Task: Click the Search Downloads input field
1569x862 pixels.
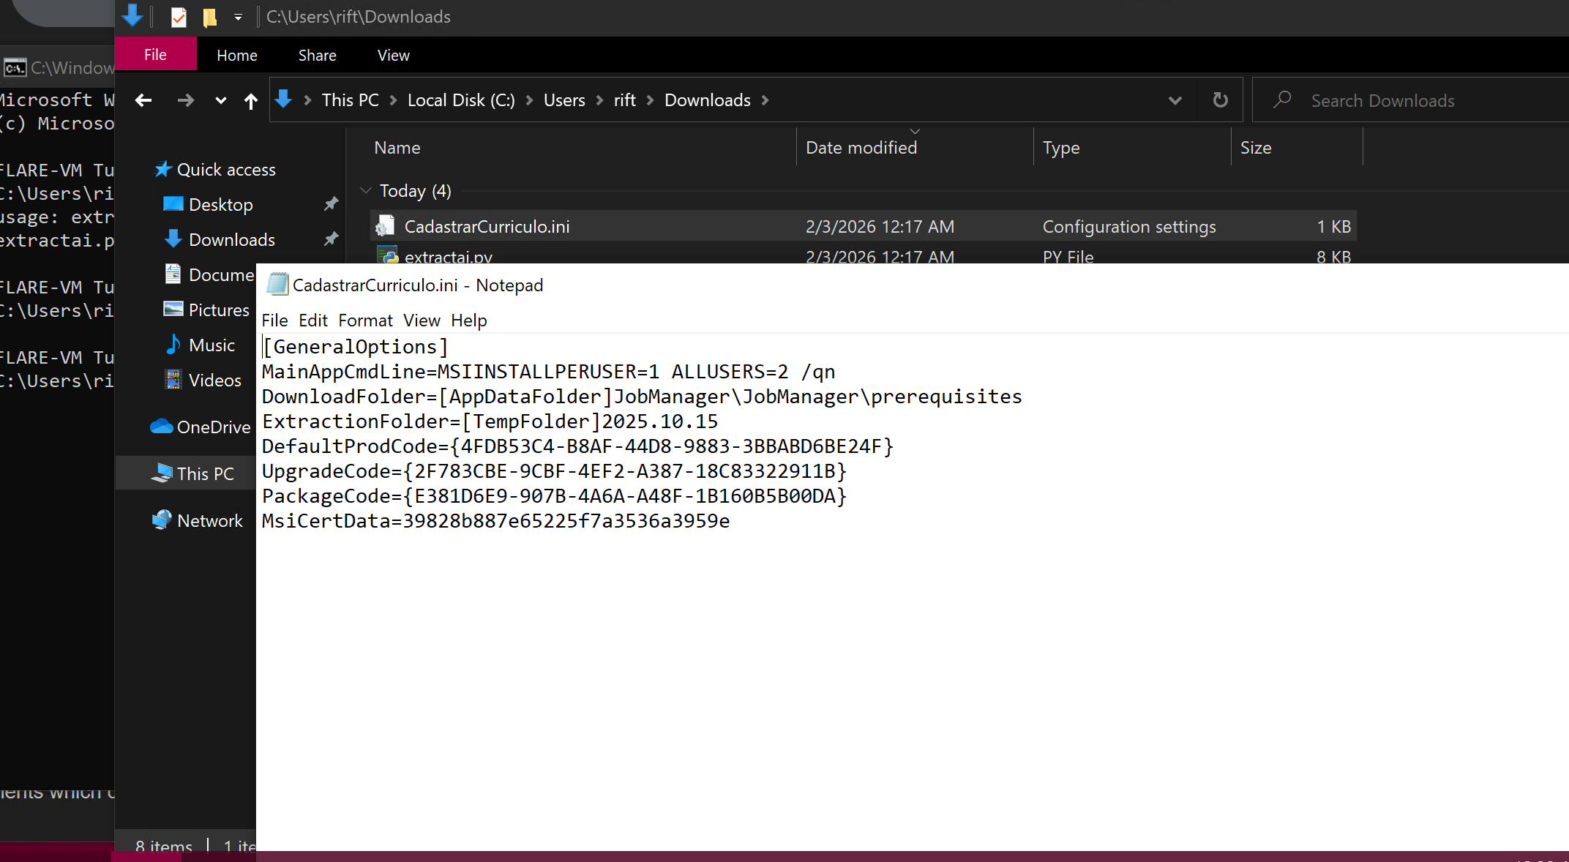Action: click(x=1410, y=100)
